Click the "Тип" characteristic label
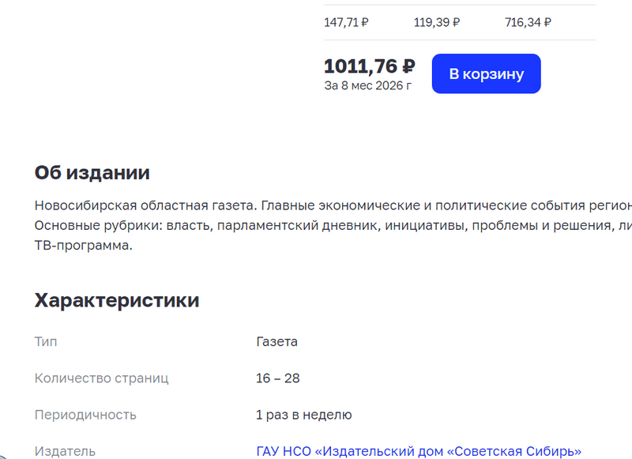632x459 pixels. (46, 342)
